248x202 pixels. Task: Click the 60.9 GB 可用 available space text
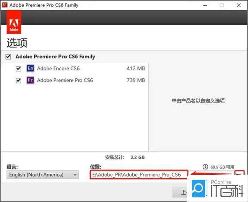tap(222, 167)
